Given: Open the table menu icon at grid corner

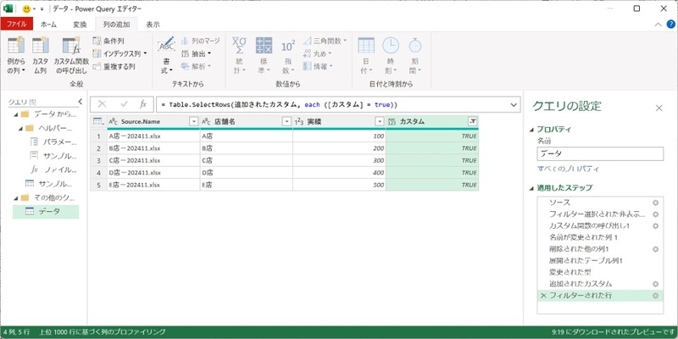Looking at the screenshot, I should [98, 122].
